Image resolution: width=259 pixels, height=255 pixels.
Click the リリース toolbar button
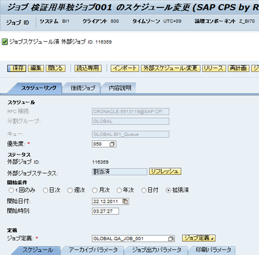[x=214, y=68]
